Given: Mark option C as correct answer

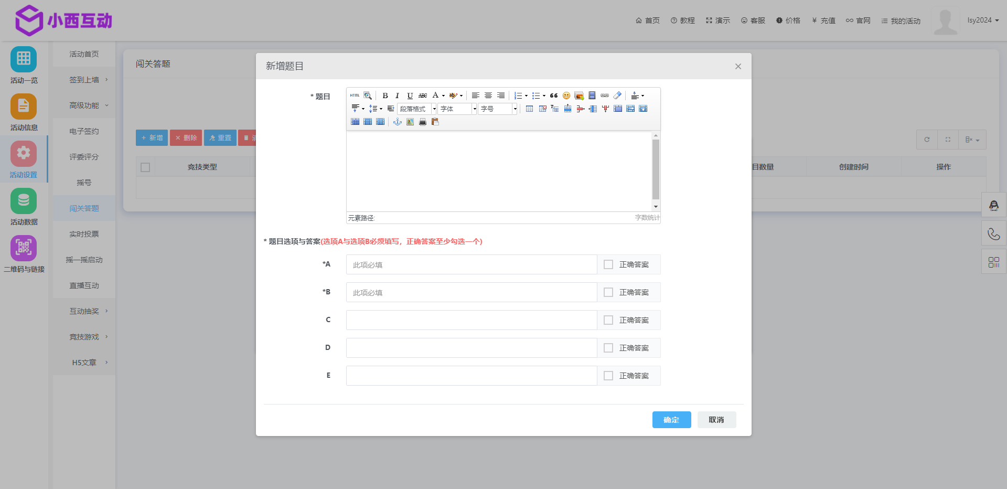Looking at the screenshot, I should (608, 320).
